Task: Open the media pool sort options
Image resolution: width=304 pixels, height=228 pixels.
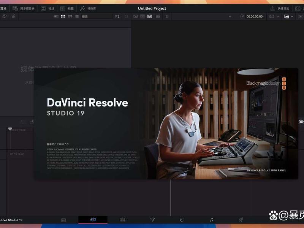Action: (x=117, y=16)
